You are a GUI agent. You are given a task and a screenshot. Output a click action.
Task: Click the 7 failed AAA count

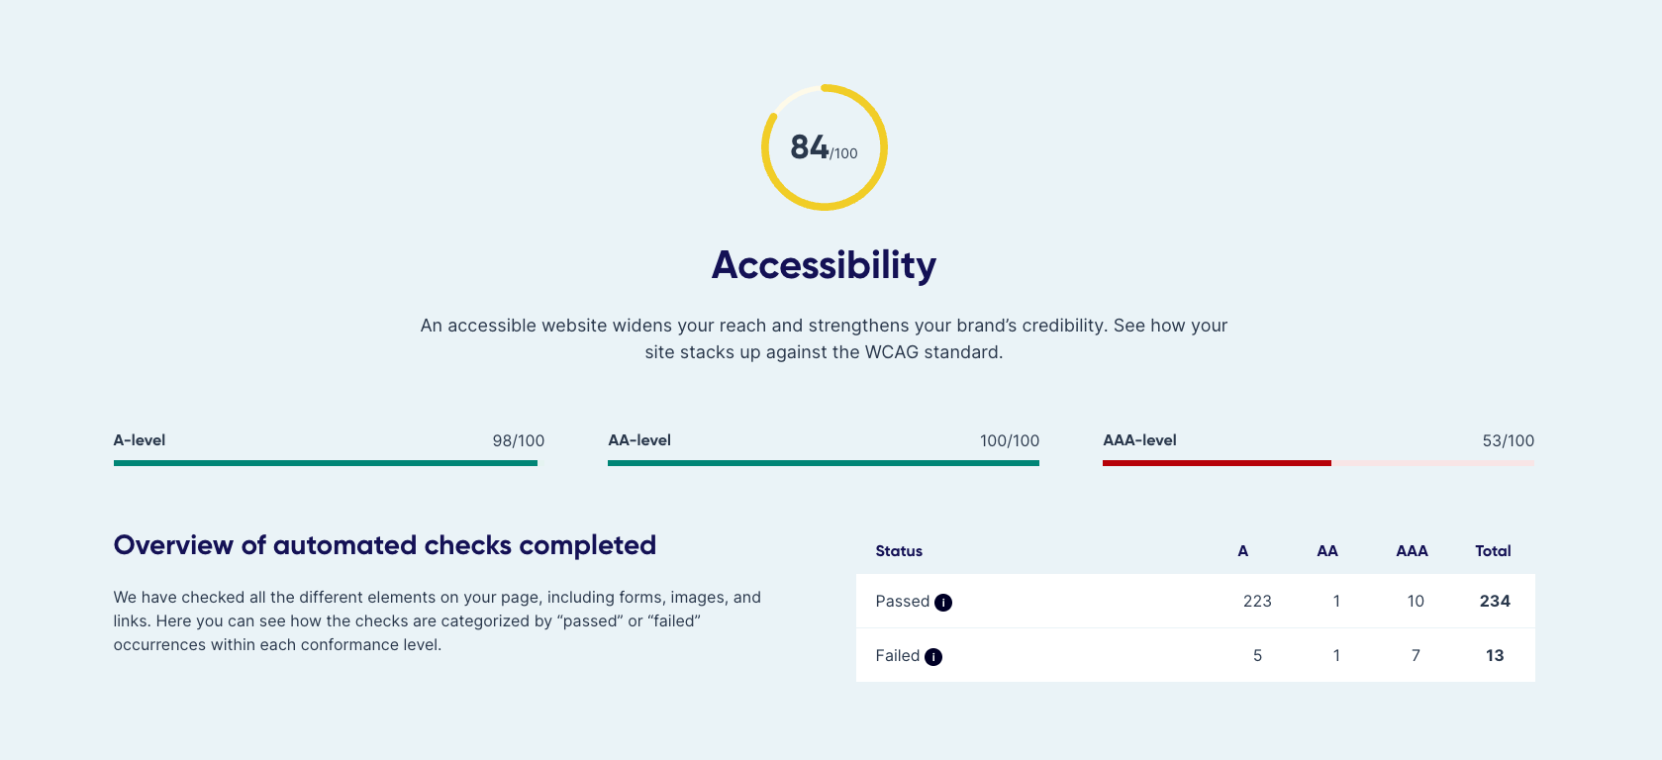coord(1416,655)
